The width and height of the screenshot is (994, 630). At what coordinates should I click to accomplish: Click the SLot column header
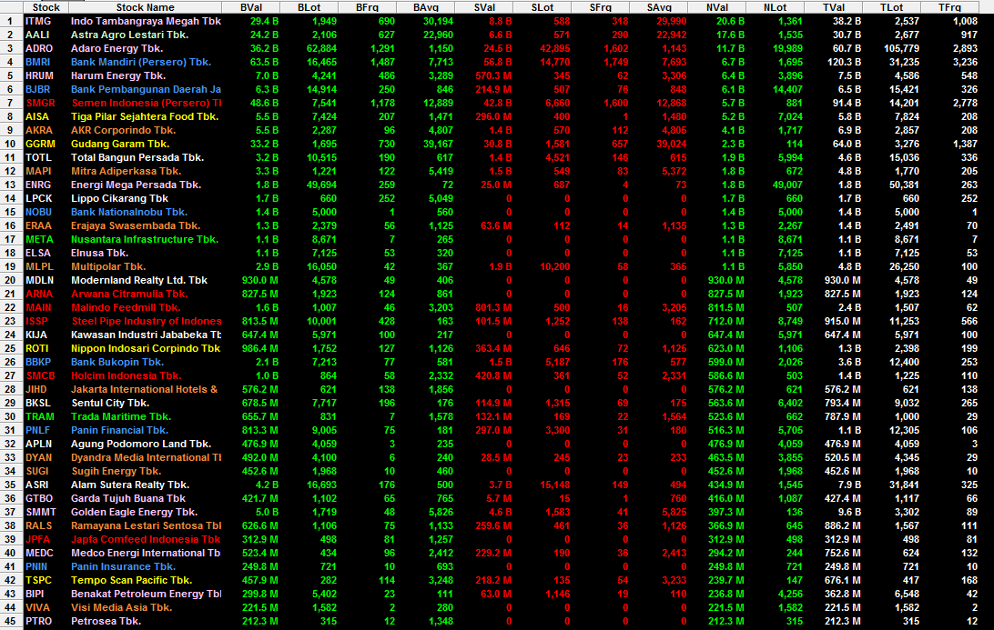click(542, 7)
